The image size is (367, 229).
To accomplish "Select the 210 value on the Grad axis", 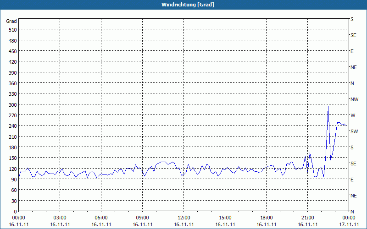I will click(x=13, y=136).
